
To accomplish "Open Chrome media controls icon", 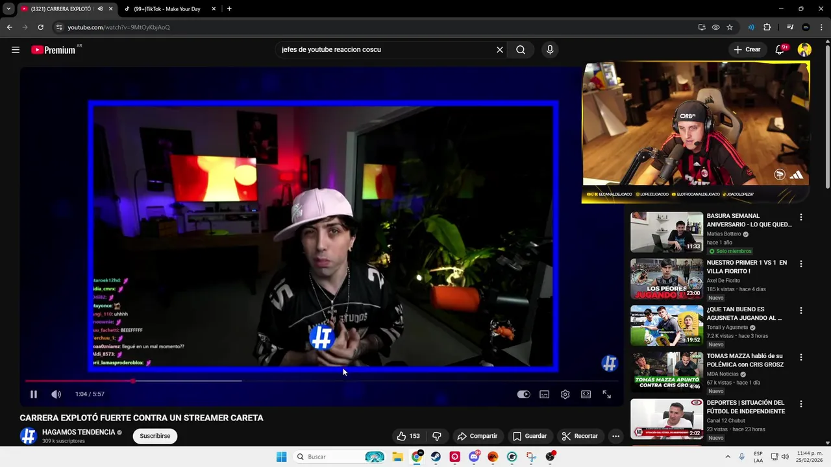I will pyautogui.click(x=790, y=27).
